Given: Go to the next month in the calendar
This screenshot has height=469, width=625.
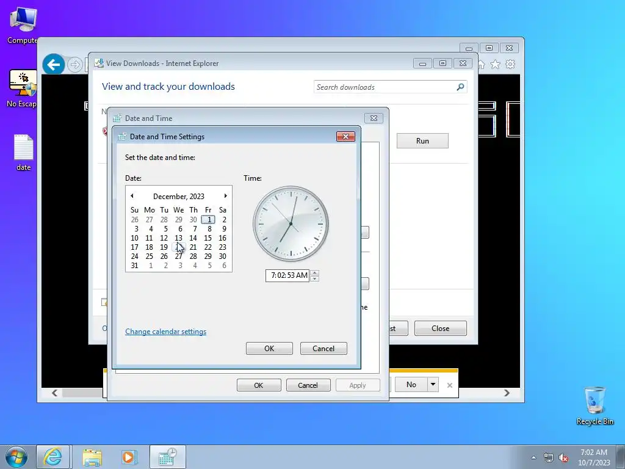Looking at the screenshot, I should pos(225,196).
